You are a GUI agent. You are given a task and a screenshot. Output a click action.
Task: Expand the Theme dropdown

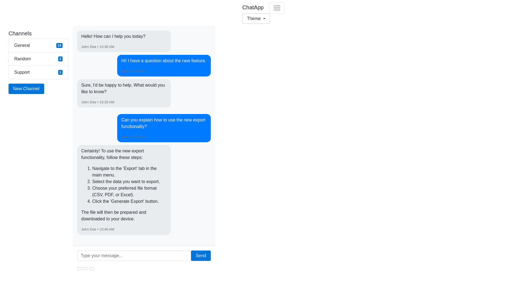[256, 19]
